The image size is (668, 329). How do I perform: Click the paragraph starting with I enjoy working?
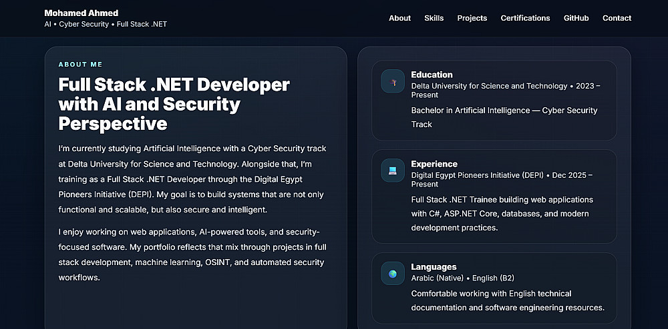click(x=191, y=254)
